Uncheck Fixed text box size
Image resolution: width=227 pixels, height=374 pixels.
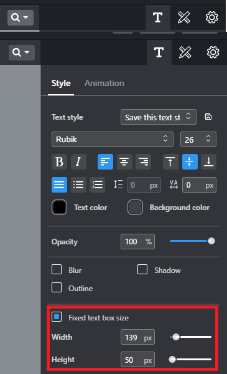pos(57,317)
